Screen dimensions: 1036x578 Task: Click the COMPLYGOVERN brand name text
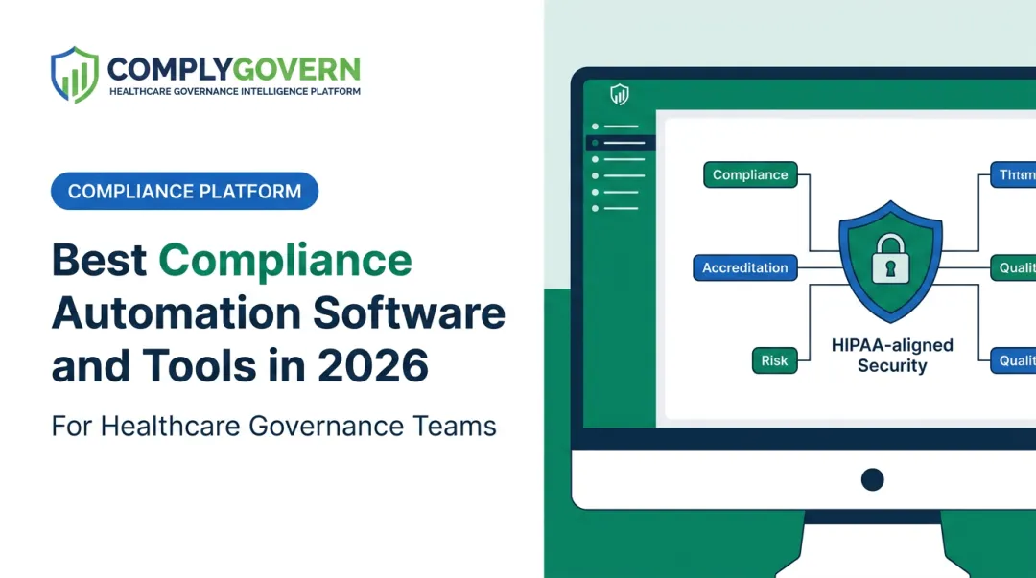point(234,69)
